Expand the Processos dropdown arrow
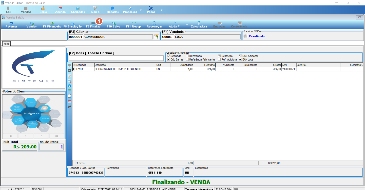Screen dimensions: 365x190 [x=141, y=10]
